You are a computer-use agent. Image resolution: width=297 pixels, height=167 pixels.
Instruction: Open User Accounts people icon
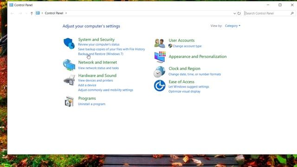(160, 43)
